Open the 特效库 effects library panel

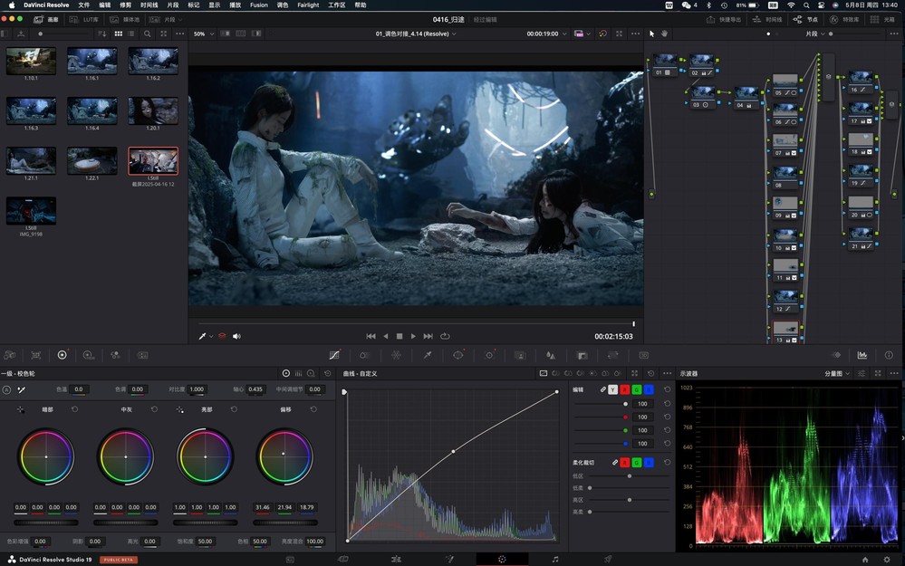[x=845, y=19]
